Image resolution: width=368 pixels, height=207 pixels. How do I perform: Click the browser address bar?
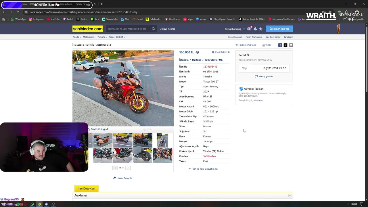(172, 12)
